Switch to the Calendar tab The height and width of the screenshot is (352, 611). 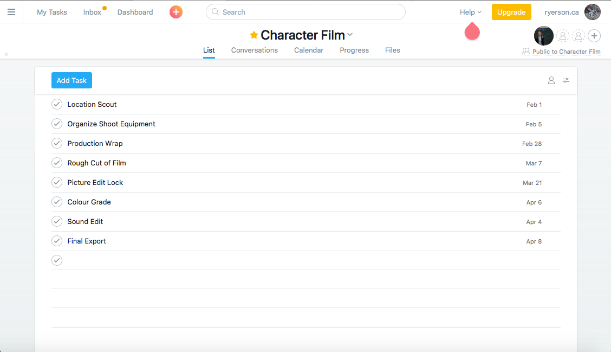click(309, 50)
